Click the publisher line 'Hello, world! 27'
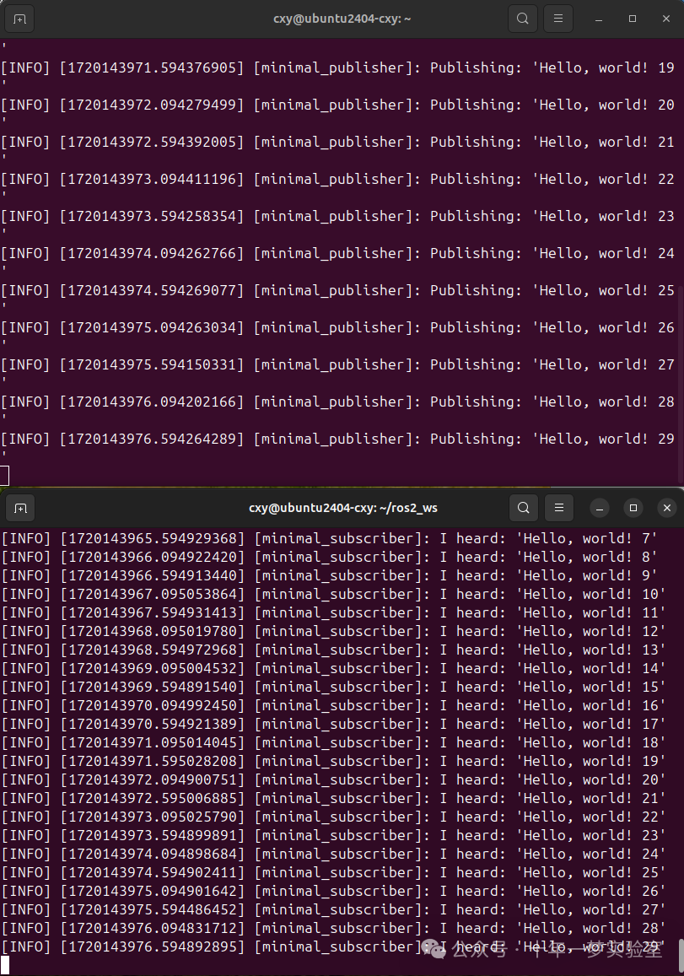The image size is (684, 976). point(337,365)
